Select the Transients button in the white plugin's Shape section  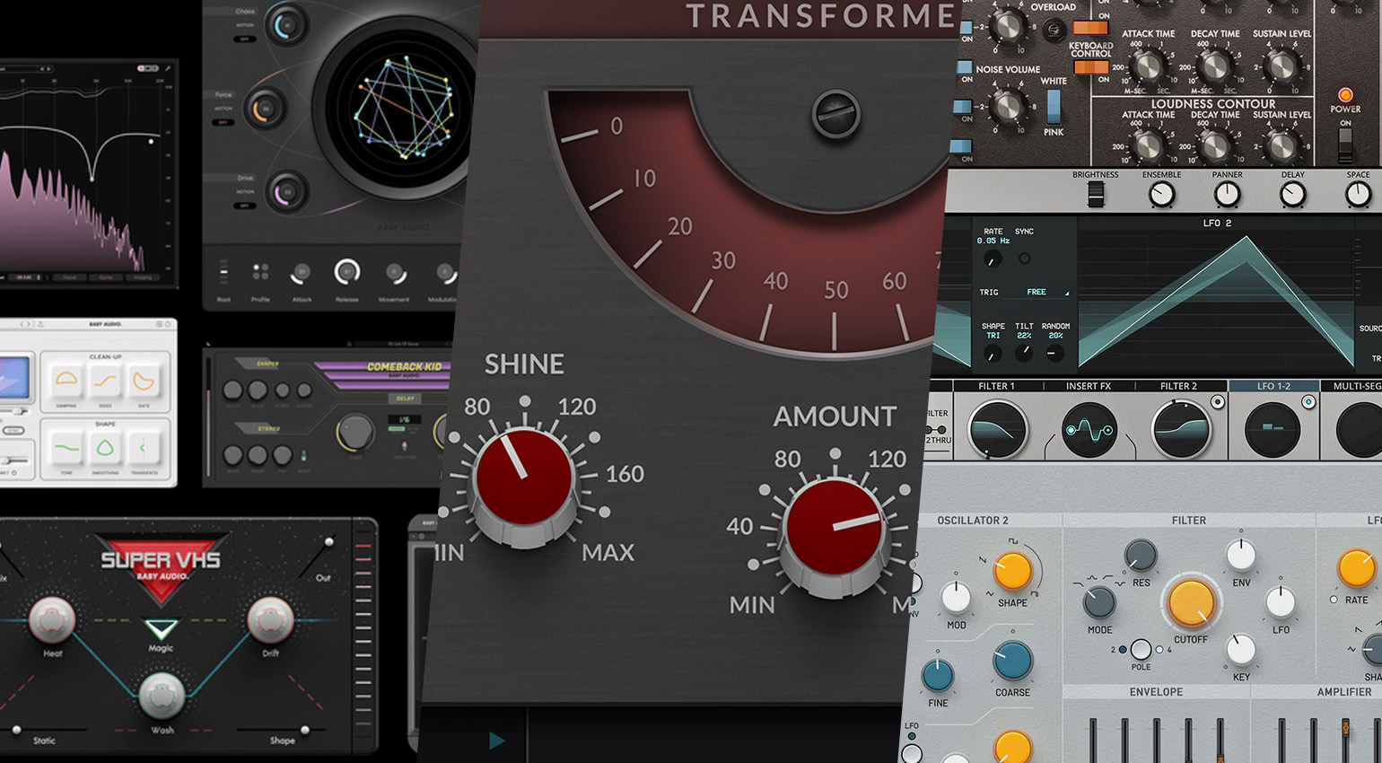(x=144, y=447)
